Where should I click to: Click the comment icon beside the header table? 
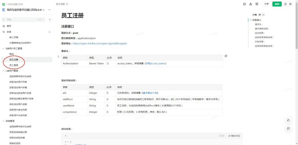click(x=226, y=56)
